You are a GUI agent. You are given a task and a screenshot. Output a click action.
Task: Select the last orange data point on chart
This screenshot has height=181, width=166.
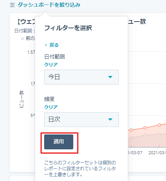point(159,125)
